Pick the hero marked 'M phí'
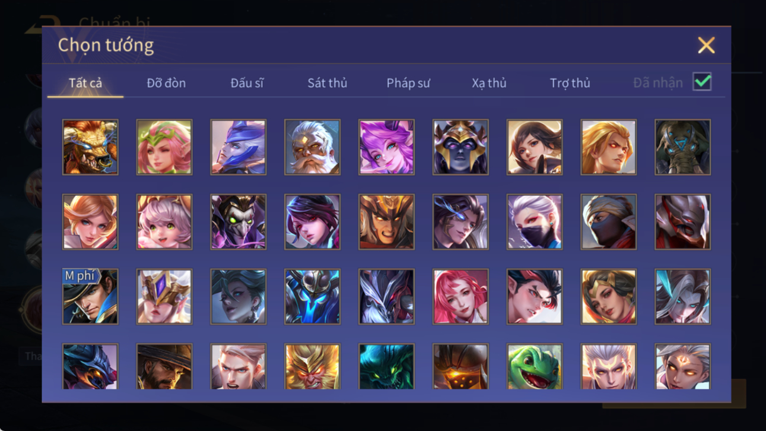This screenshot has height=431, width=766. (90, 297)
